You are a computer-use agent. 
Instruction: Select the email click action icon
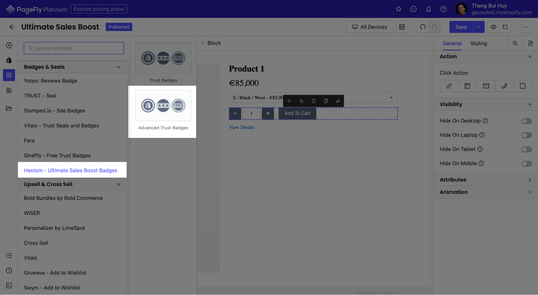pos(486,86)
